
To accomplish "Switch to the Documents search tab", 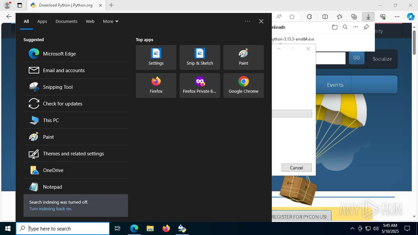I will (66, 21).
